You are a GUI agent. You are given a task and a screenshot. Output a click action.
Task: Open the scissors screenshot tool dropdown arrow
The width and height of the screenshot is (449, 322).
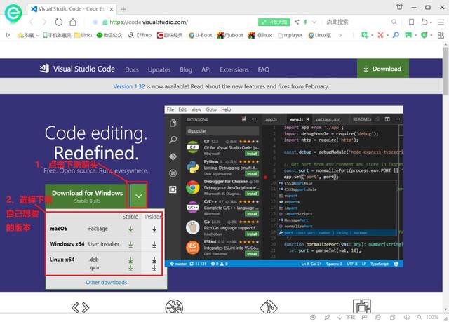387,36
